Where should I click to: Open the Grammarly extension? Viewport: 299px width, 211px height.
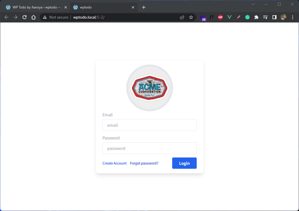pyautogui.click(x=247, y=17)
